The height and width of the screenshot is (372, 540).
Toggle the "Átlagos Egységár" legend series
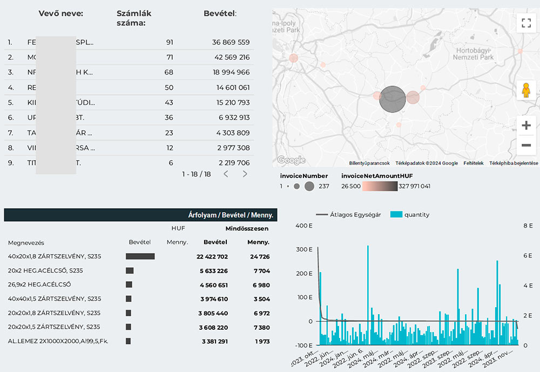tap(348, 215)
